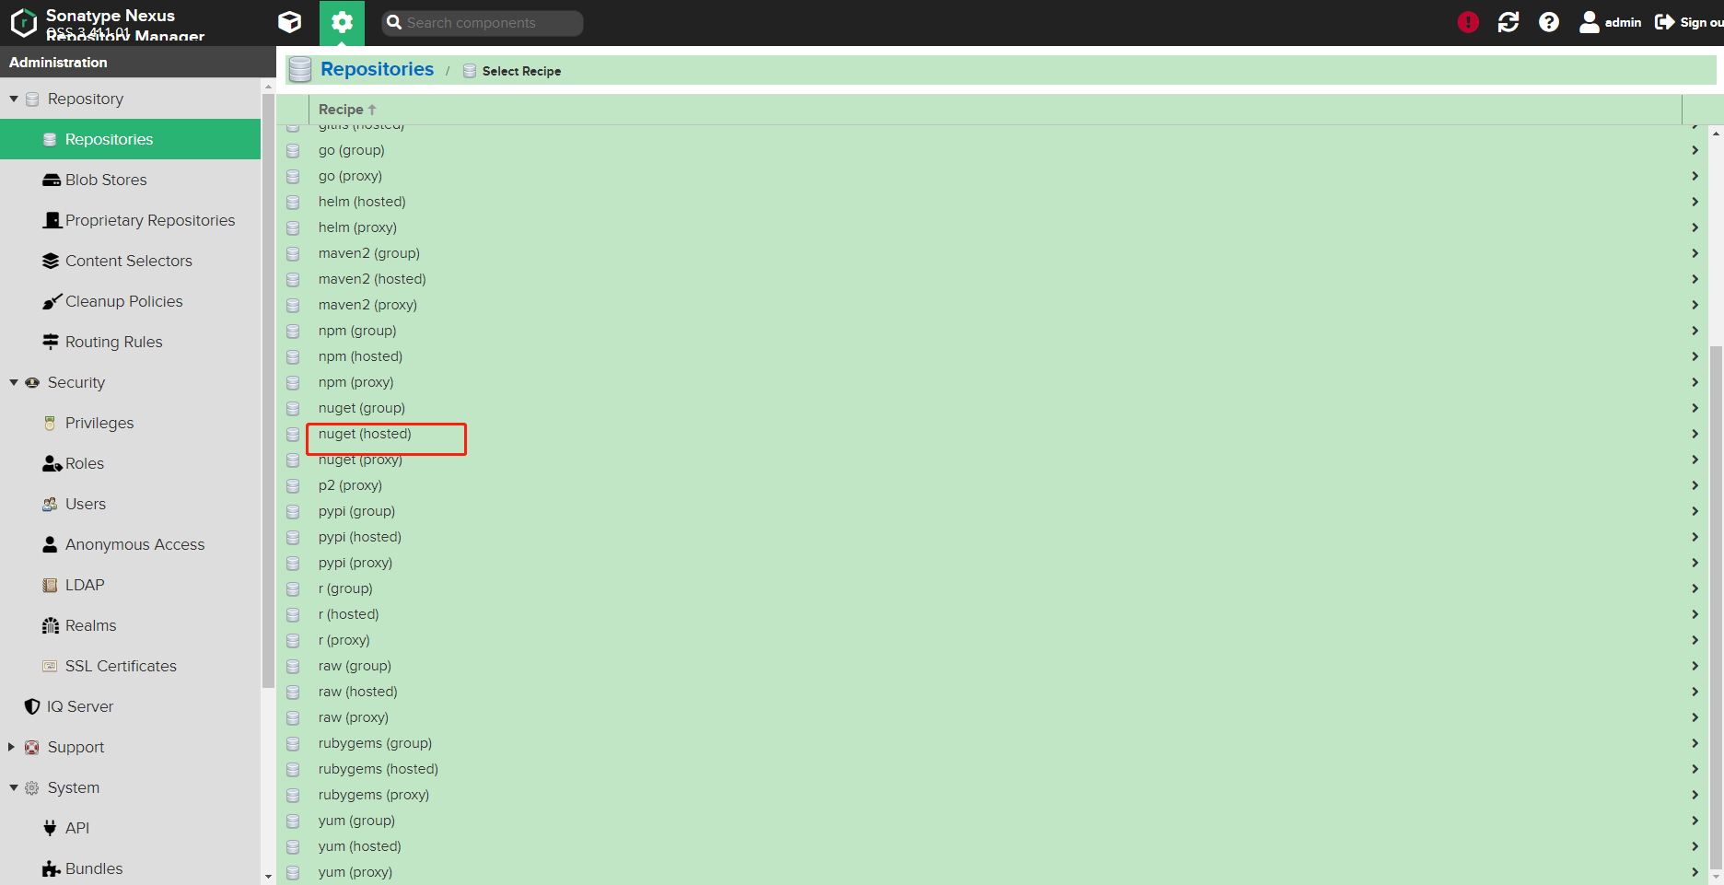
Task: Click the LDAP book icon
Action: coord(50,585)
